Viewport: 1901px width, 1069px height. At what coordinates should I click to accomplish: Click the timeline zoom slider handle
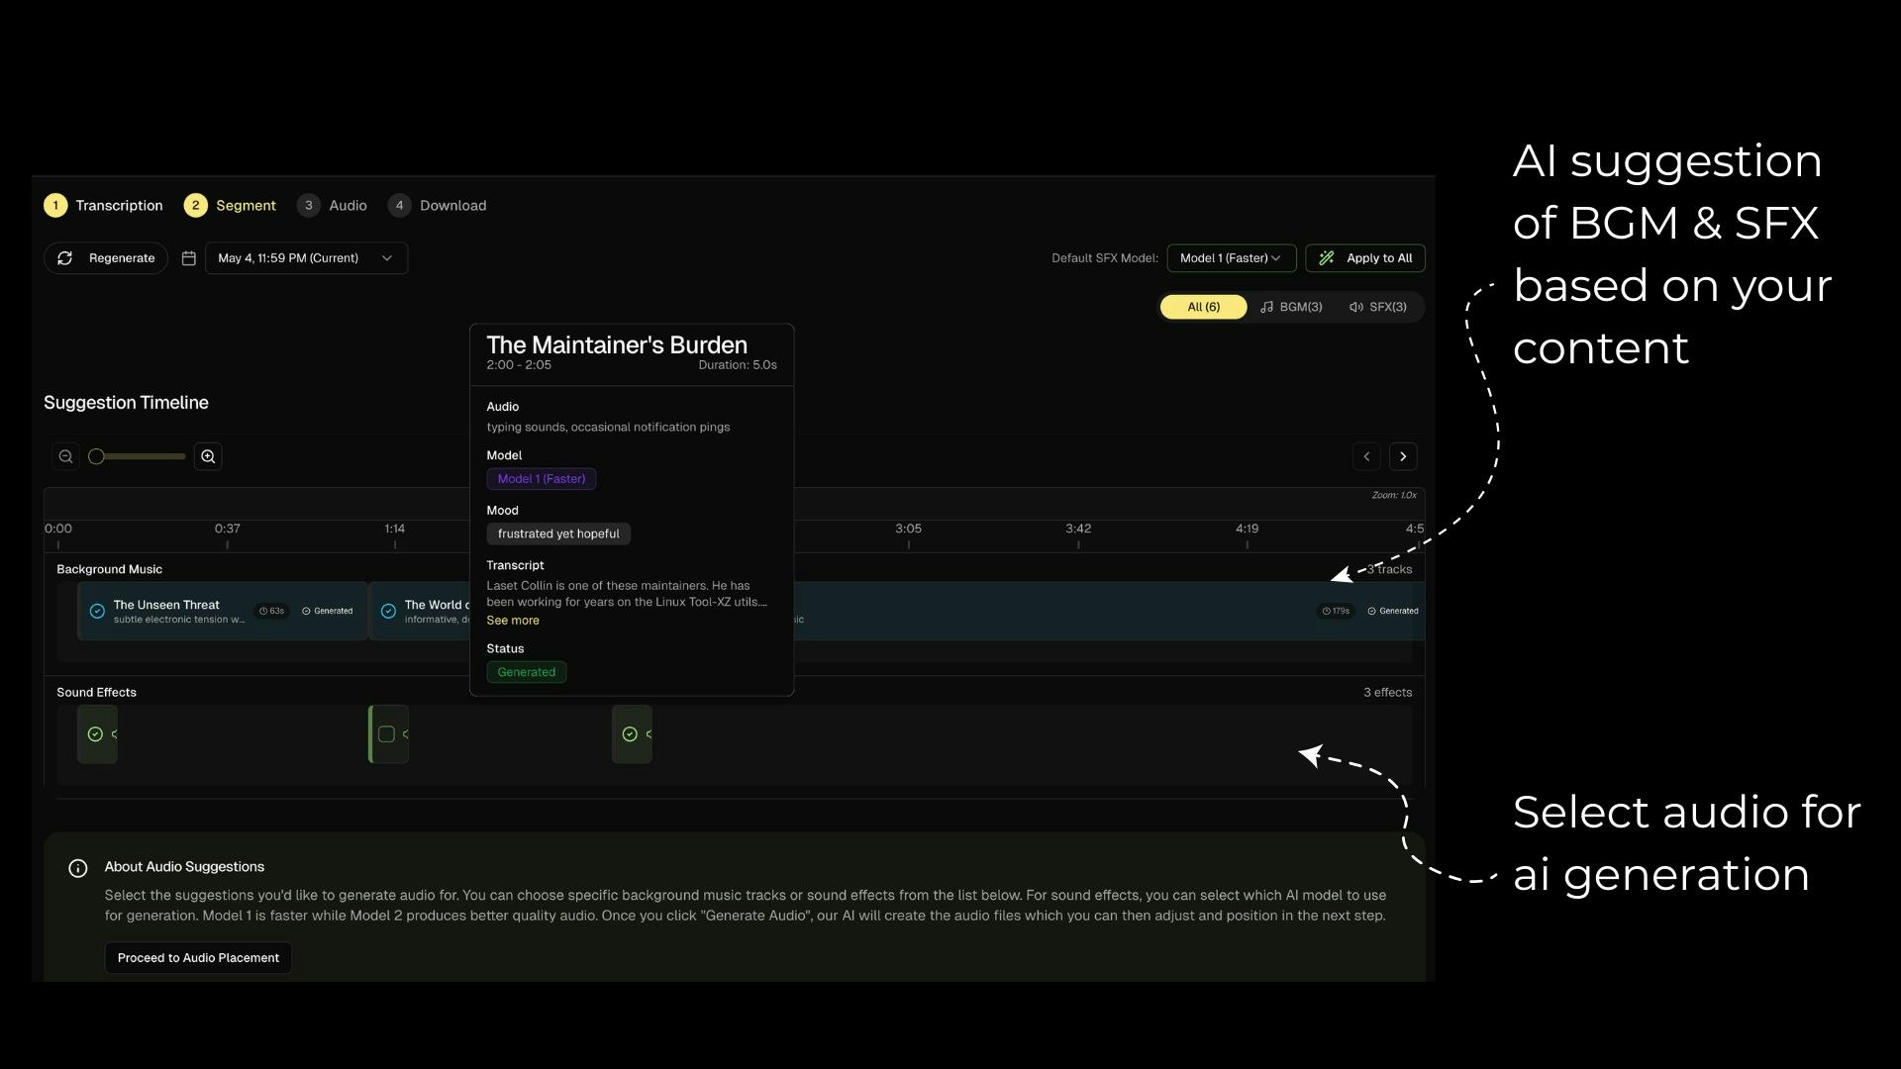96,456
